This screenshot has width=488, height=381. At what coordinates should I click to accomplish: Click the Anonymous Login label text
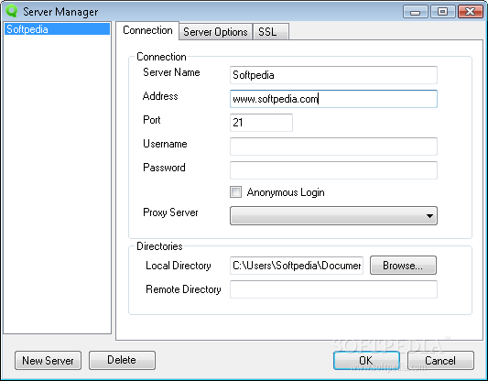pyautogui.click(x=286, y=192)
